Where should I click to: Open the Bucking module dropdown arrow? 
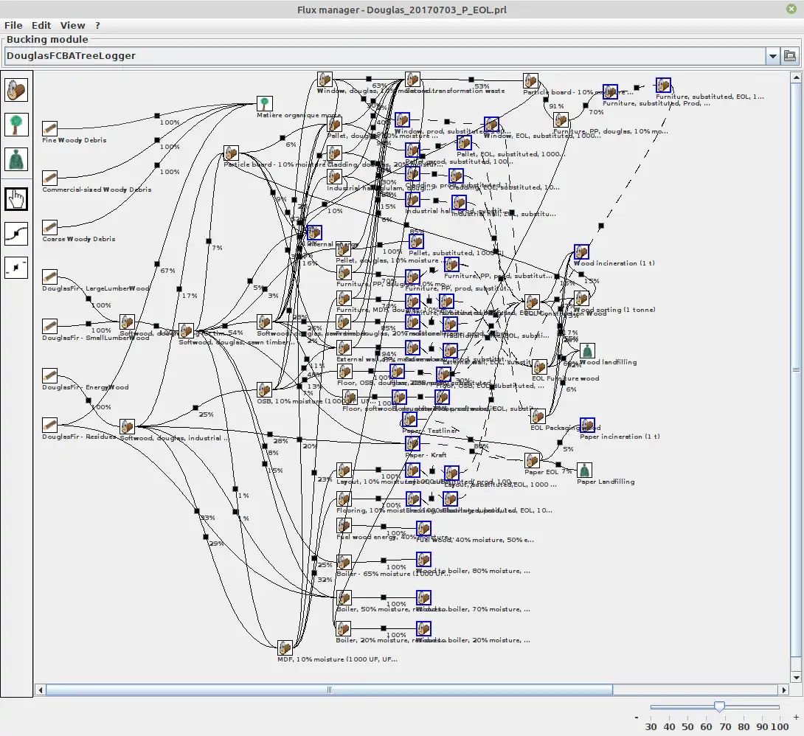point(772,56)
